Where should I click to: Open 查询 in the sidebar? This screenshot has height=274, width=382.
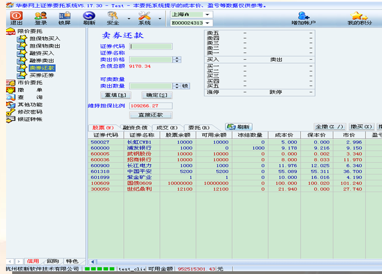tap(30, 97)
